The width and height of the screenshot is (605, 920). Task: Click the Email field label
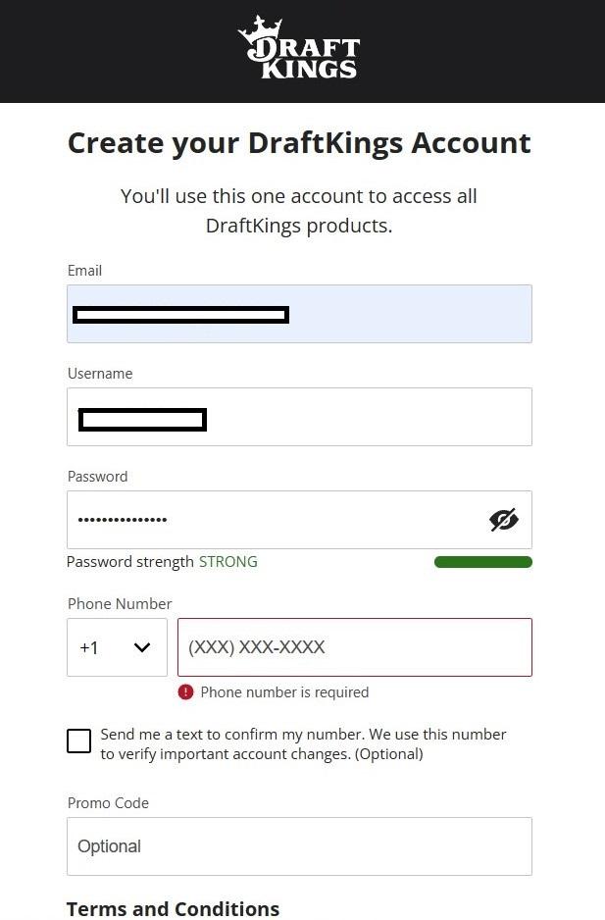coord(84,271)
